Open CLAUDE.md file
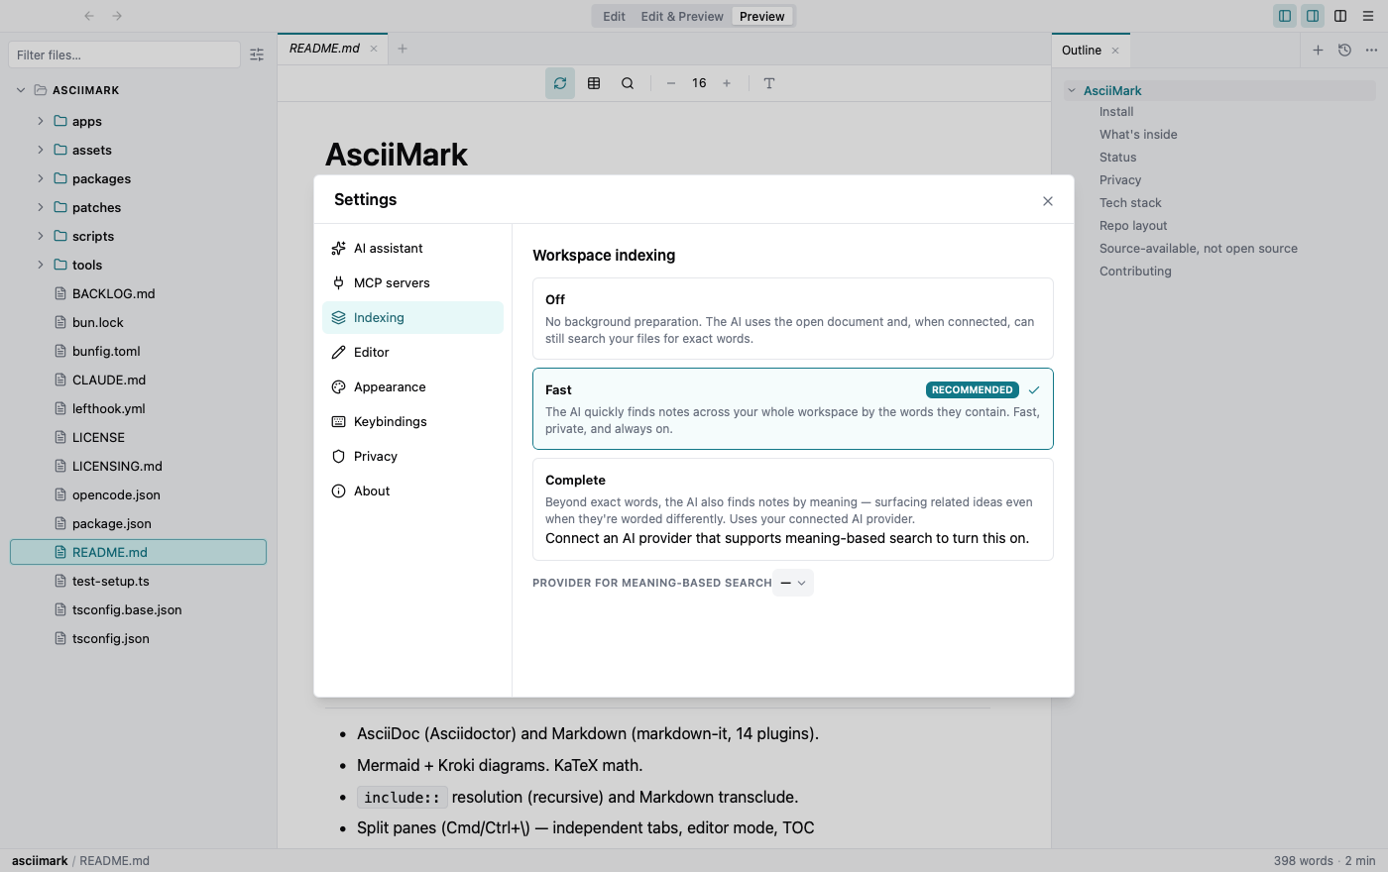Viewport: 1388px width, 872px height. [138, 380]
